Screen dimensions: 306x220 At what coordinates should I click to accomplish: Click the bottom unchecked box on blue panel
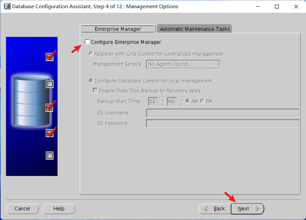pyautogui.click(x=49, y=156)
